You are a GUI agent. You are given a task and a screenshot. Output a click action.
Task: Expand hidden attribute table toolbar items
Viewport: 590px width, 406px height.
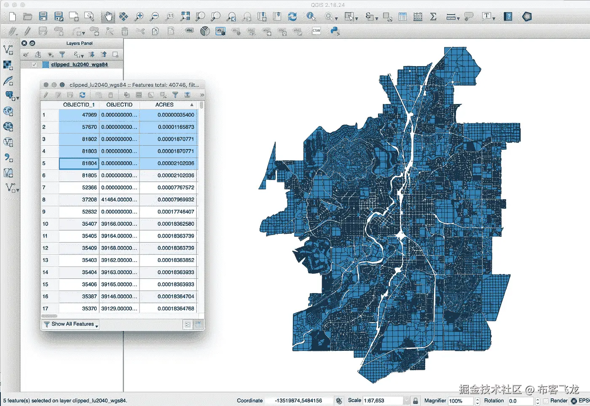[x=202, y=95]
